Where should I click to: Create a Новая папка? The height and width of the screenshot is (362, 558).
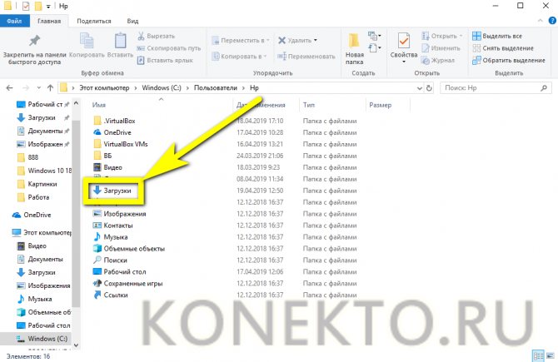tap(355, 49)
